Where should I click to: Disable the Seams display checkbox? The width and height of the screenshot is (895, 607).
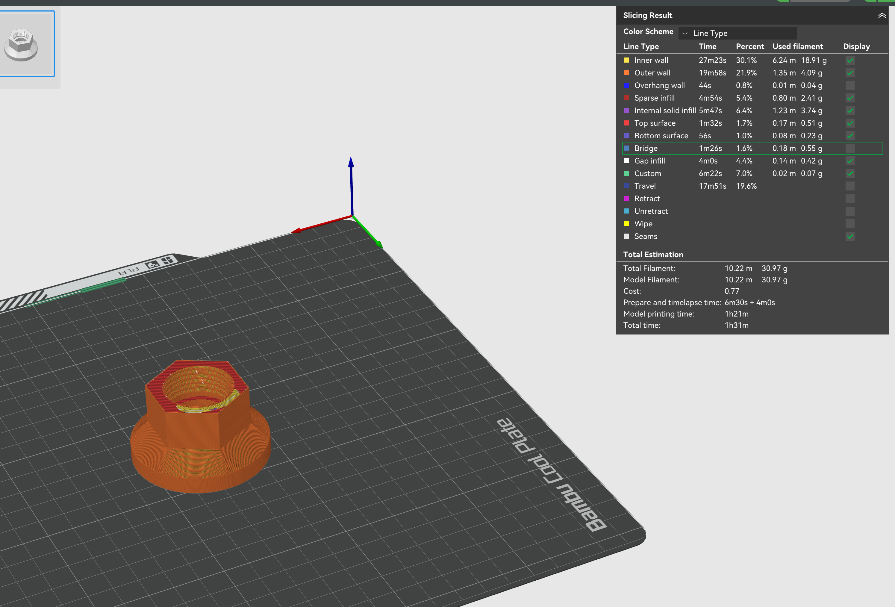[x=850, y=237]
